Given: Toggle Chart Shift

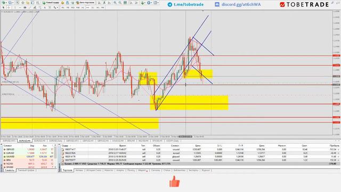Looking at the screenshot, I should coord(136,3).
